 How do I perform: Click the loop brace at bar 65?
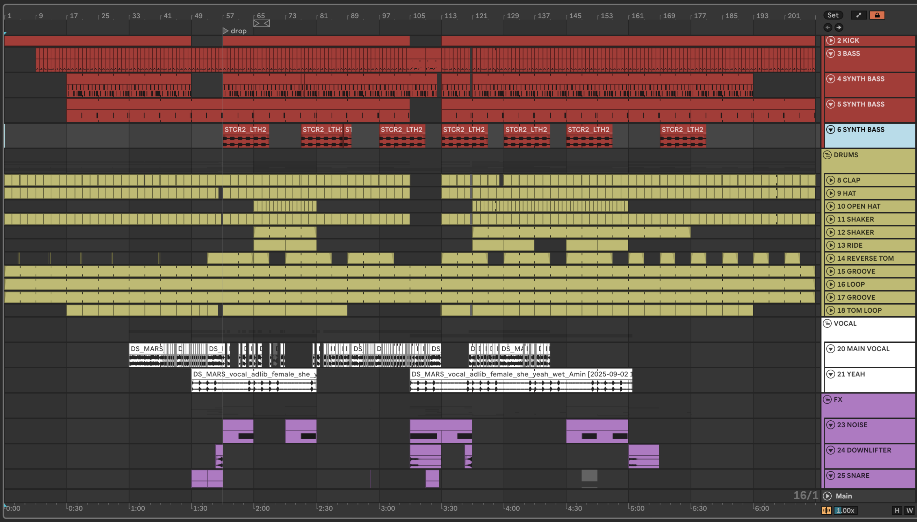(261, 23)
